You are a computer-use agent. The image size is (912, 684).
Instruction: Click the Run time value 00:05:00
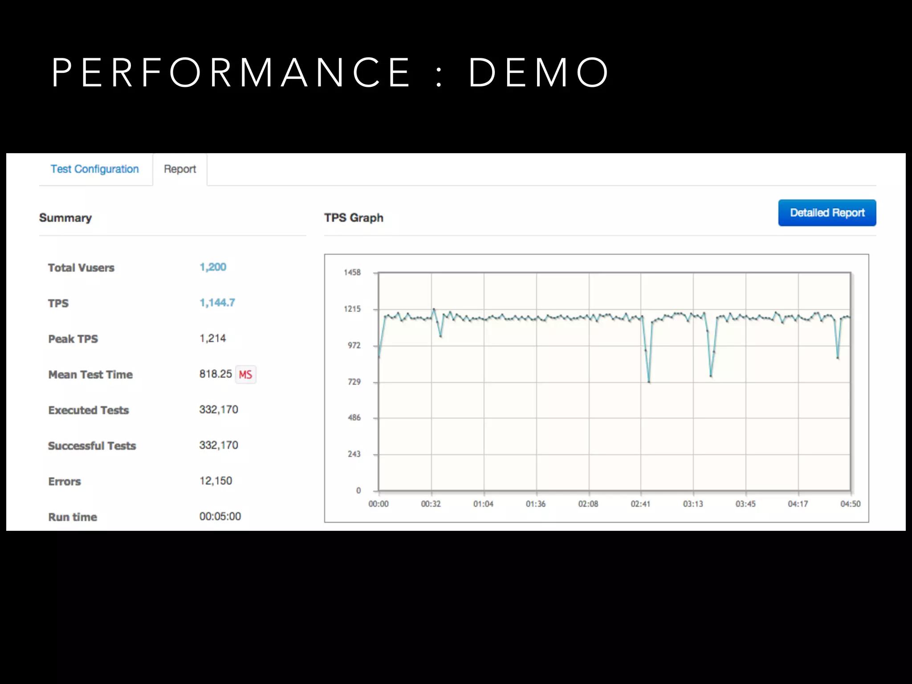[220, 517]
